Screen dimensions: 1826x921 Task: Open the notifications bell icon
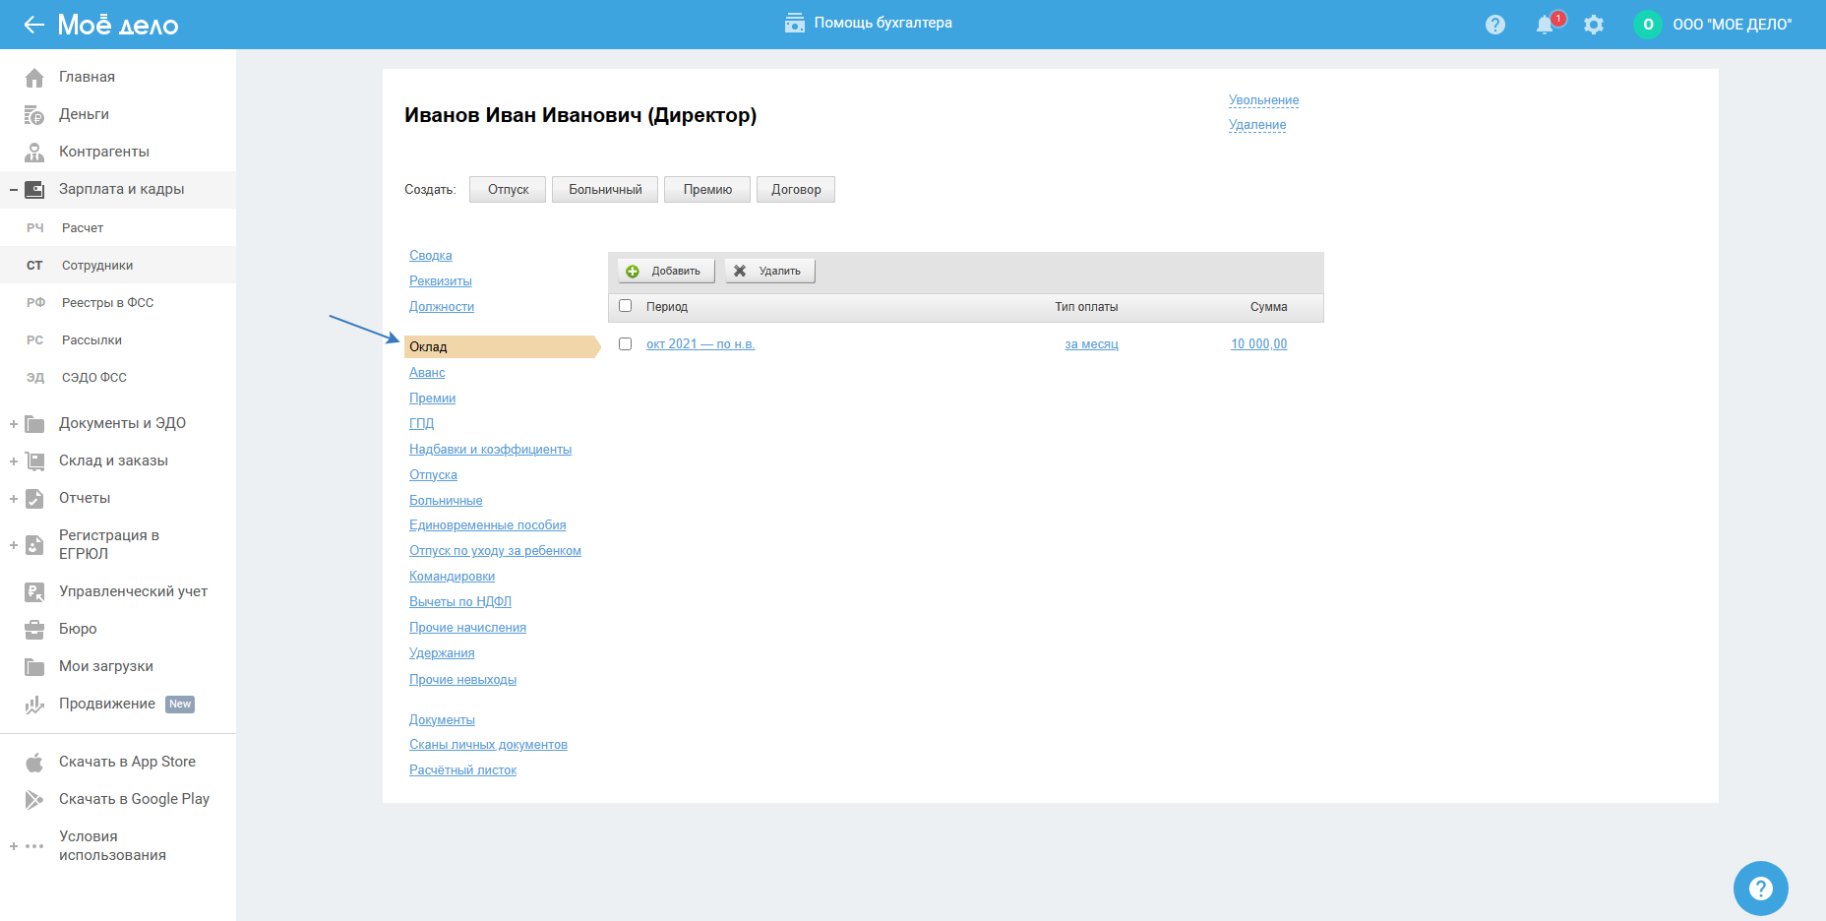[x=1545, y=25]
